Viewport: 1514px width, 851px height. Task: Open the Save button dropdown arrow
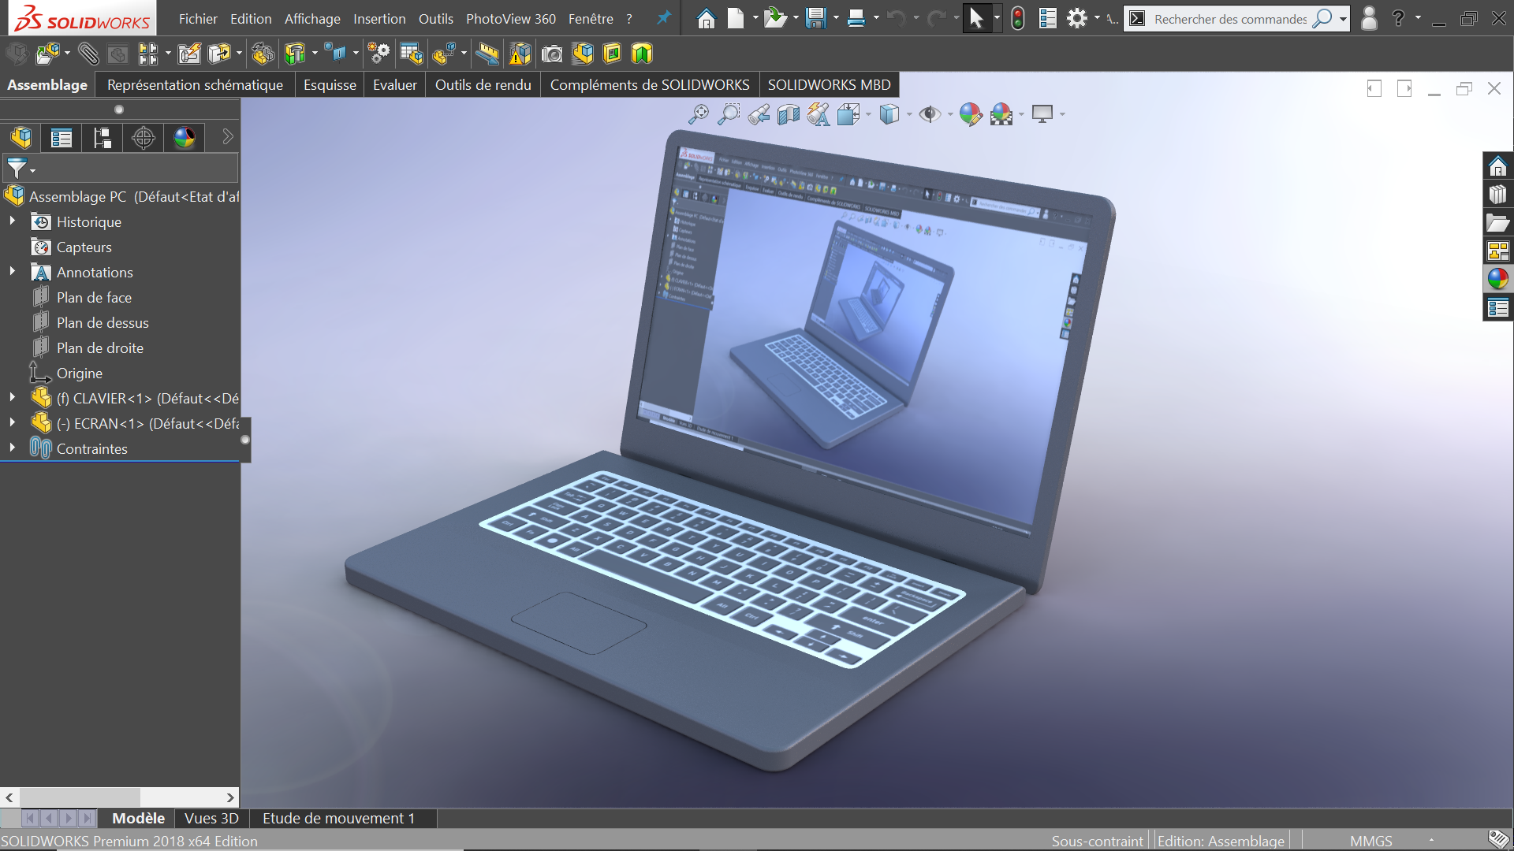[836, 18]
